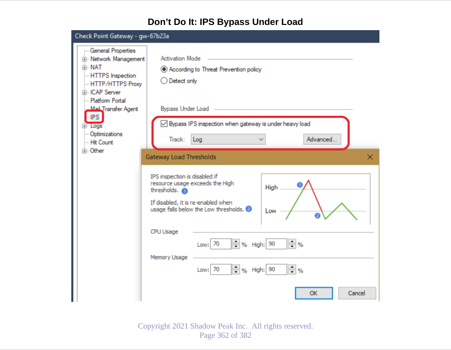Image resolution: width=451 pixels, height=350 pixels.
Task: Expand the Logs tree node
Action: click(x=84, y=126)
